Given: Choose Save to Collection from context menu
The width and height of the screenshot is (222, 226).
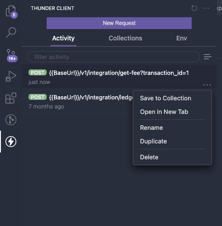Looking at the screenshot, I should (x=165, y=98).
